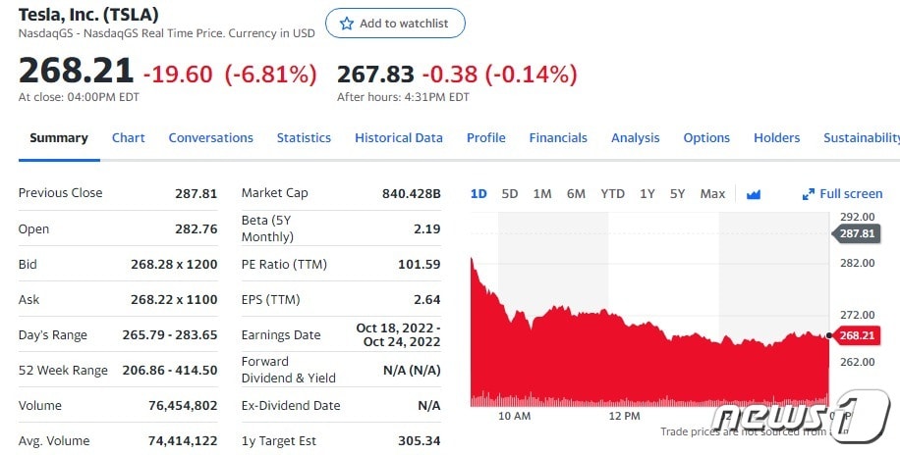Click the Add to watchlist button
The image size is (900, 455).
pyautogui.click(x=395, y=24)
